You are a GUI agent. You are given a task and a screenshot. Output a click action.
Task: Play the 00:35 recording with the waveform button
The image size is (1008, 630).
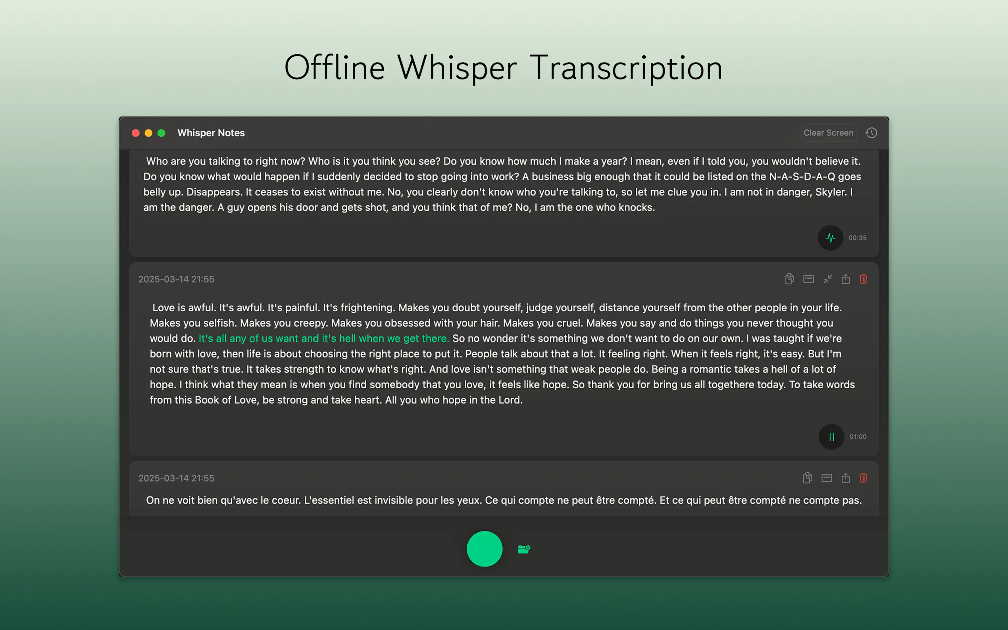coord(831,238)
